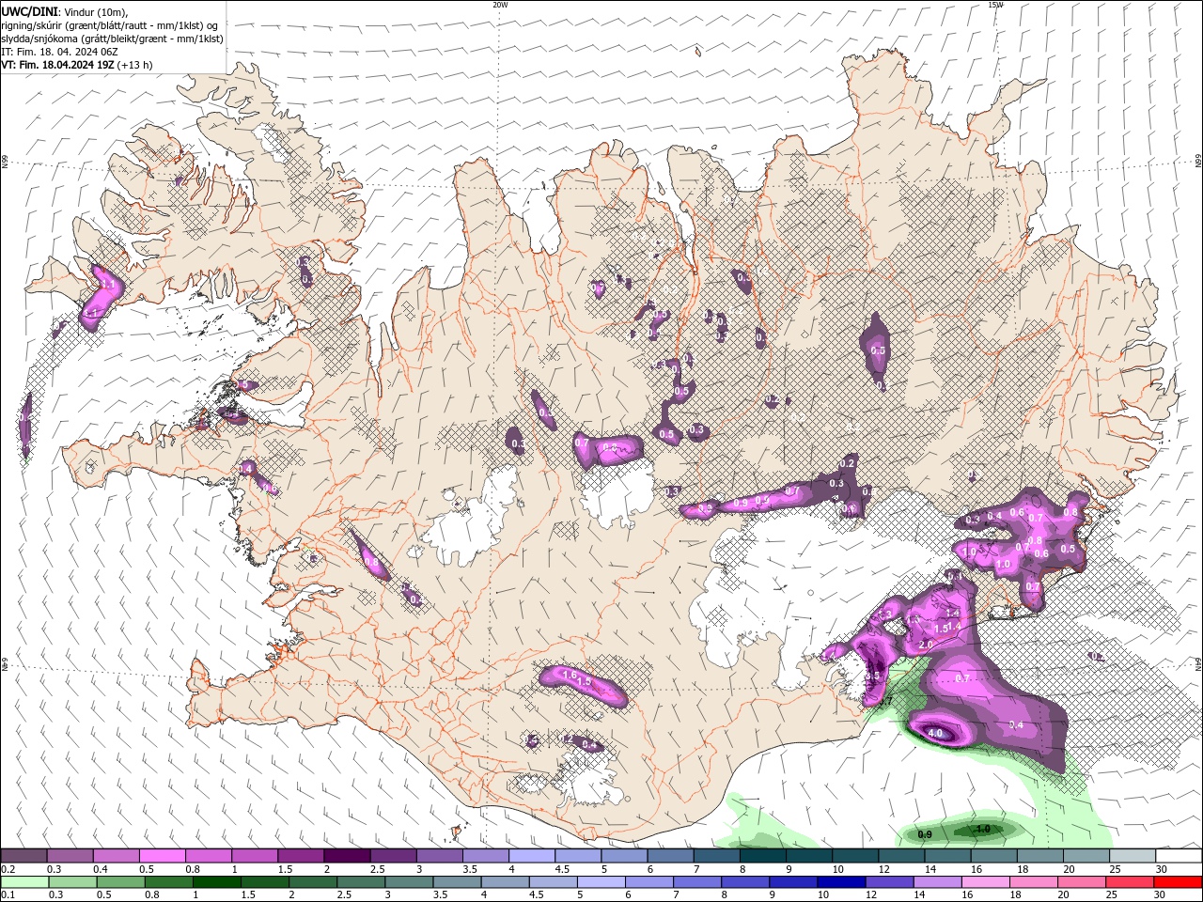Pick the dusky purple 0.2 swatch in top legend
This screenshot has width=1203, height=902.
click(x=23, y=856)
